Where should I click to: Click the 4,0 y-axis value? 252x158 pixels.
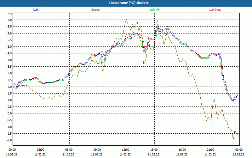[10, 60]
